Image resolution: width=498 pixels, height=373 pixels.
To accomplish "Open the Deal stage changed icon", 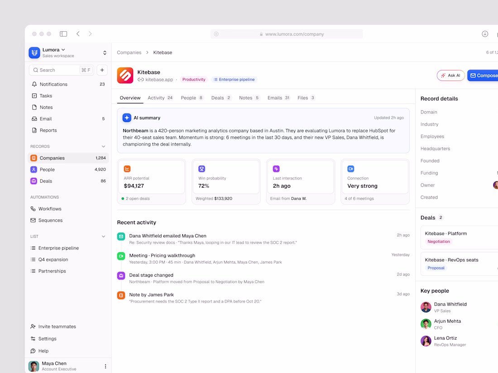I will pyautogui.click(x=121, y=276).
